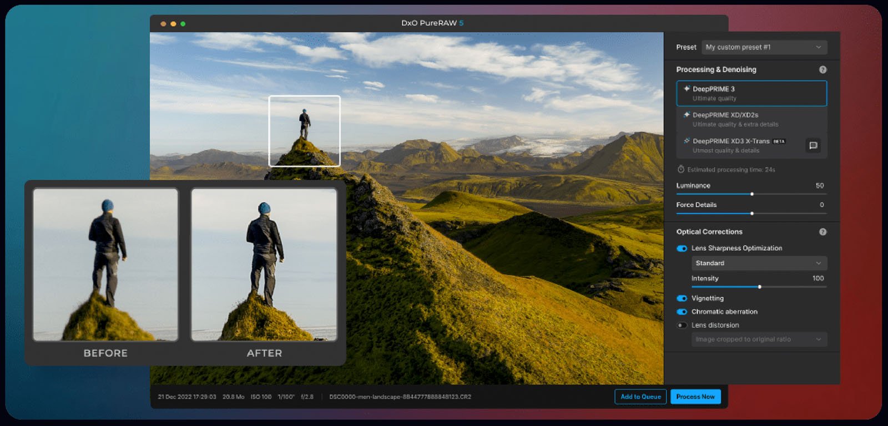Disable the Vignetting correction toggle
888x426 pixels.
point(682,298)
